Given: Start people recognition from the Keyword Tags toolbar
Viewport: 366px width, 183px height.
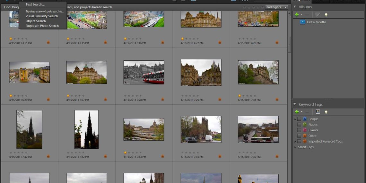Looking at the screenshot, I should point(318,112).
